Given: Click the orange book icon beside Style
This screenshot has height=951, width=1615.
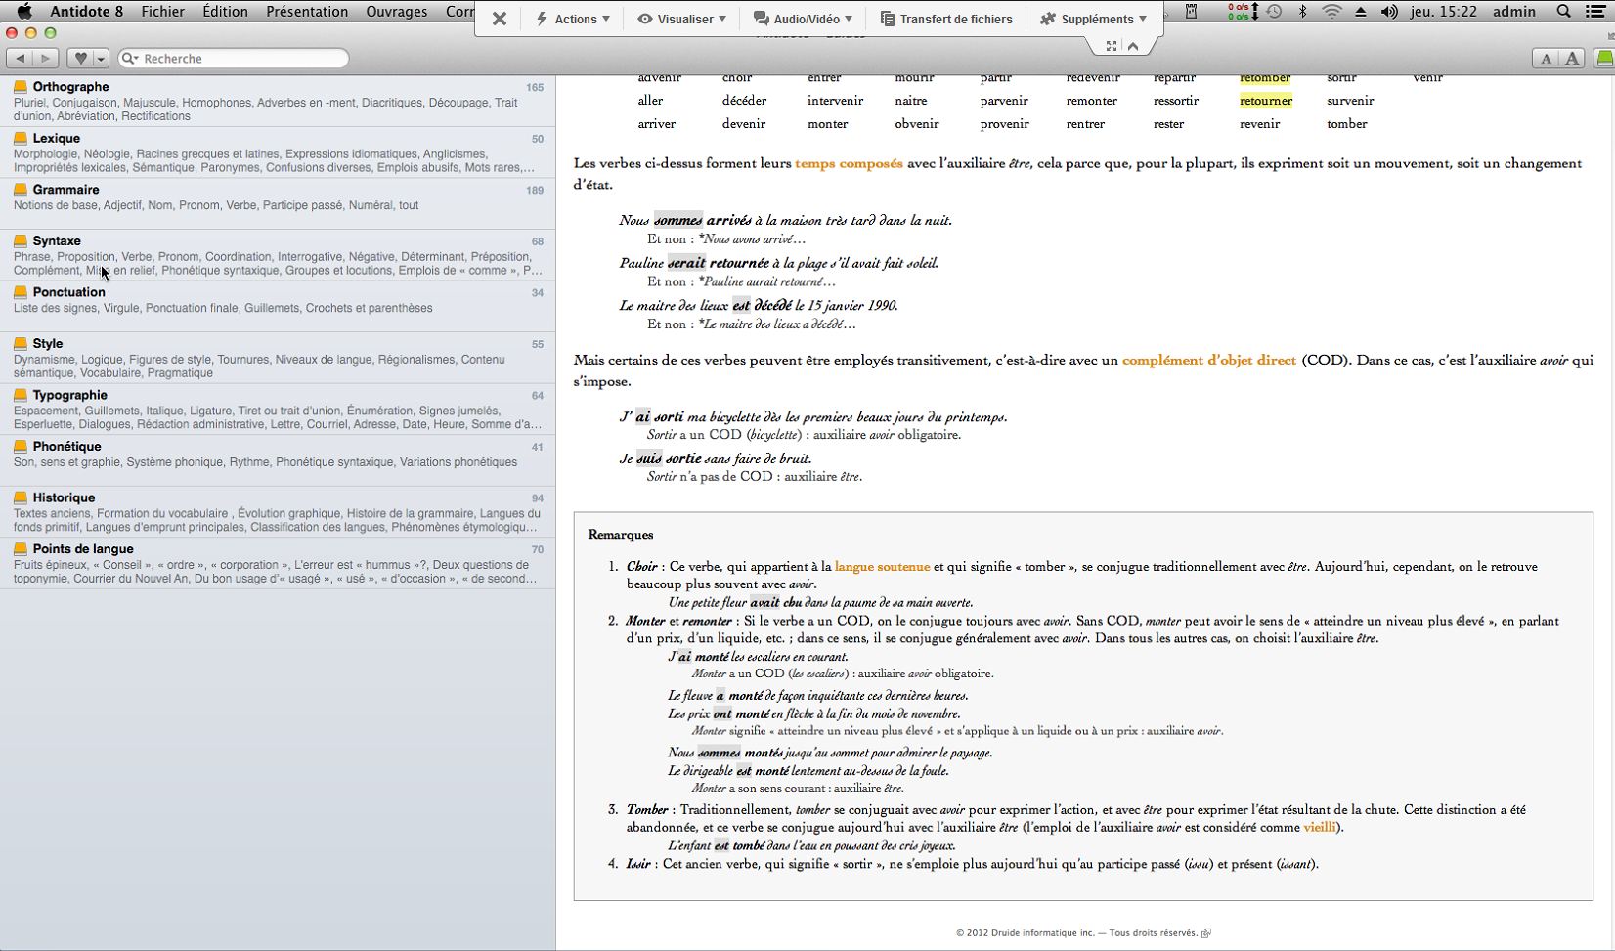Looking at the screenshot, I should pyautogui.click(x=21, y=343).
